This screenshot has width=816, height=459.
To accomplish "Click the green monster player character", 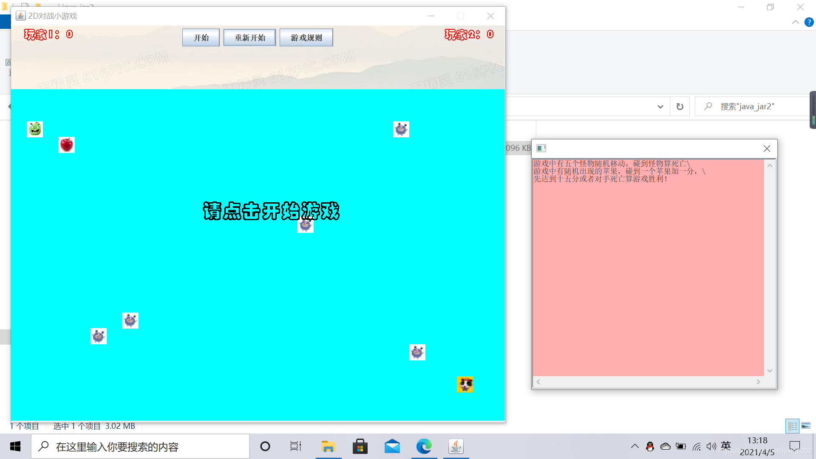I will [35, 129].
